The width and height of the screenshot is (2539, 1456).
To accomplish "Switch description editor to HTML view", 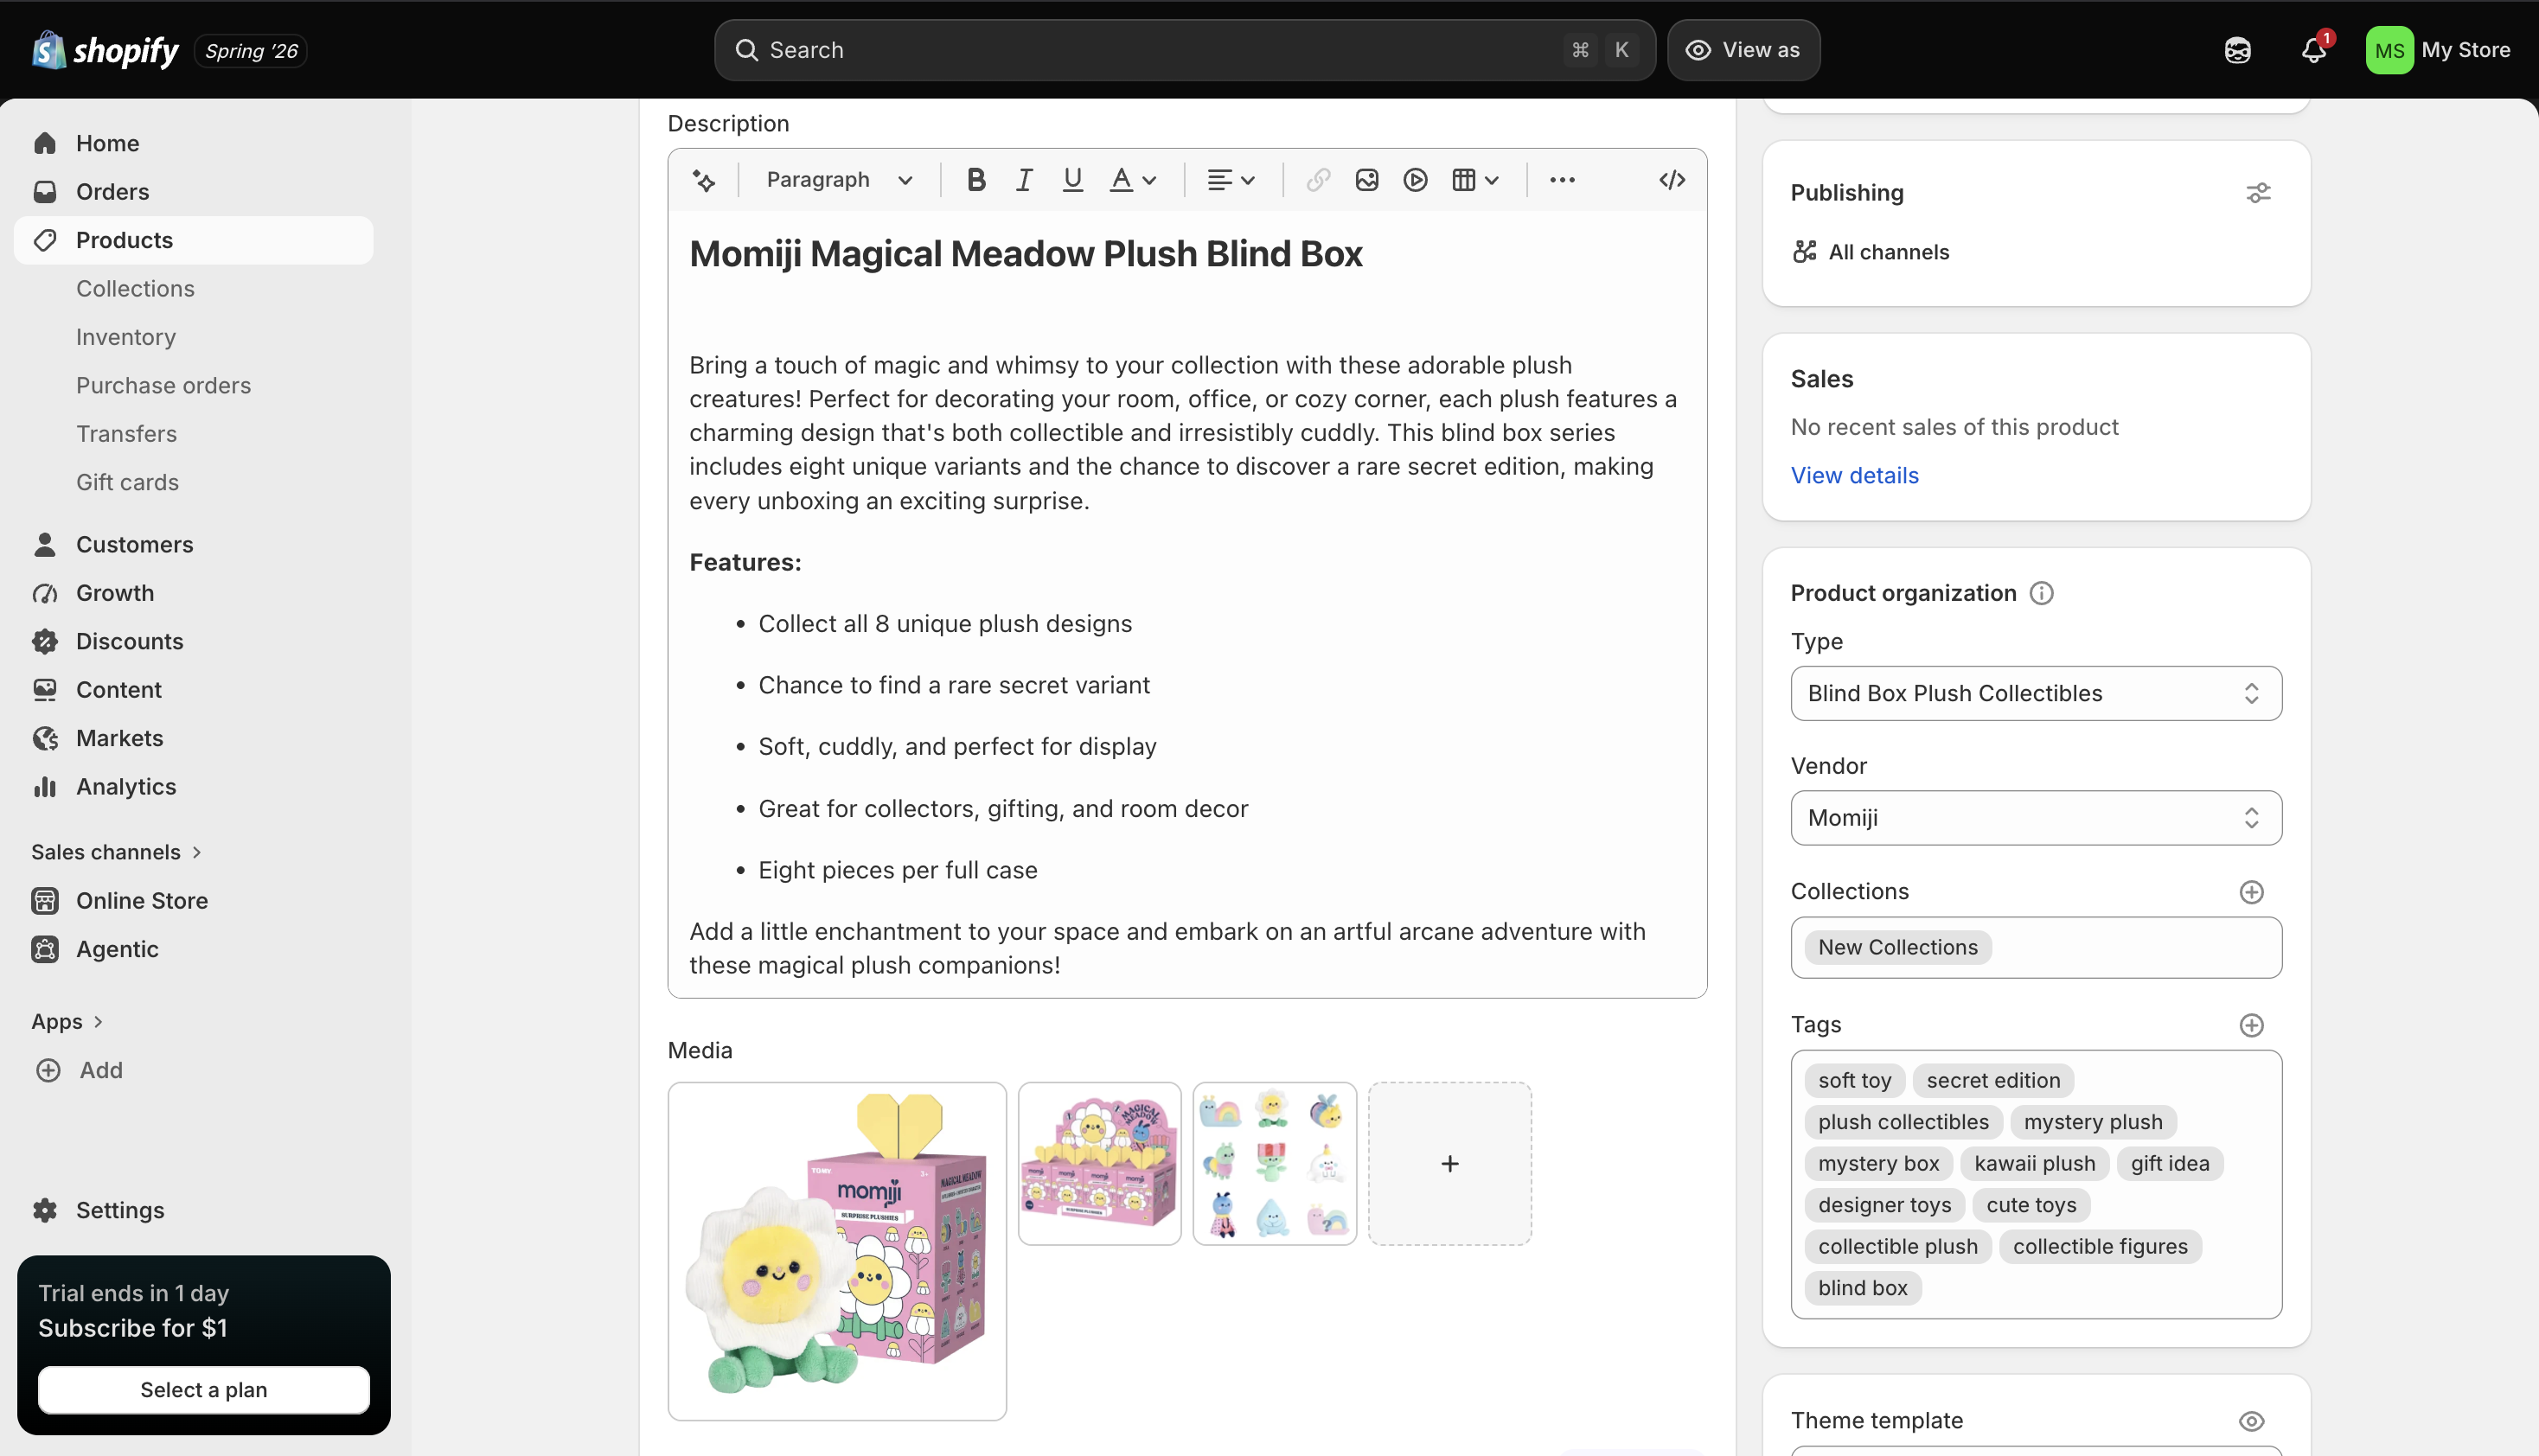I will [x=1672, y=180].
